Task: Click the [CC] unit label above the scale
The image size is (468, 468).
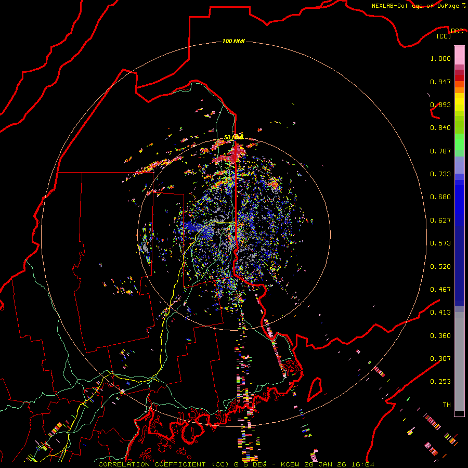Action: [444, 36]
